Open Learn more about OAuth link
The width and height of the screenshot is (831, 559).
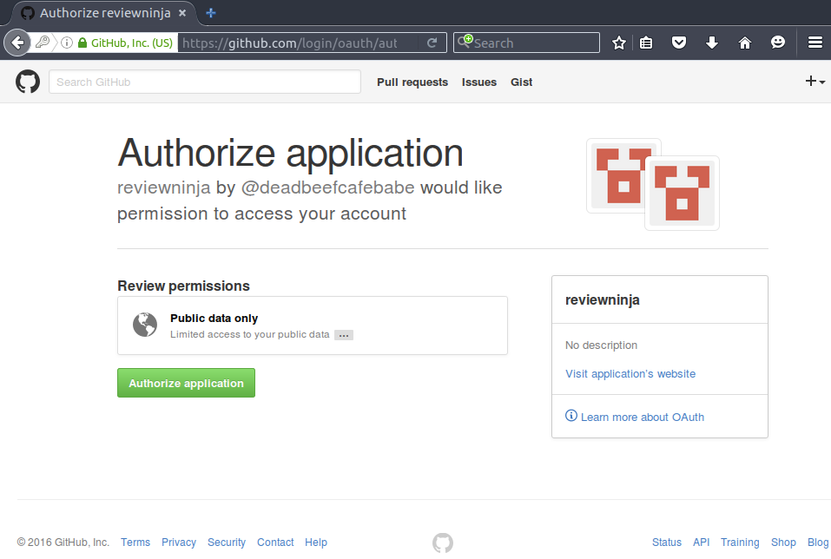643,417
